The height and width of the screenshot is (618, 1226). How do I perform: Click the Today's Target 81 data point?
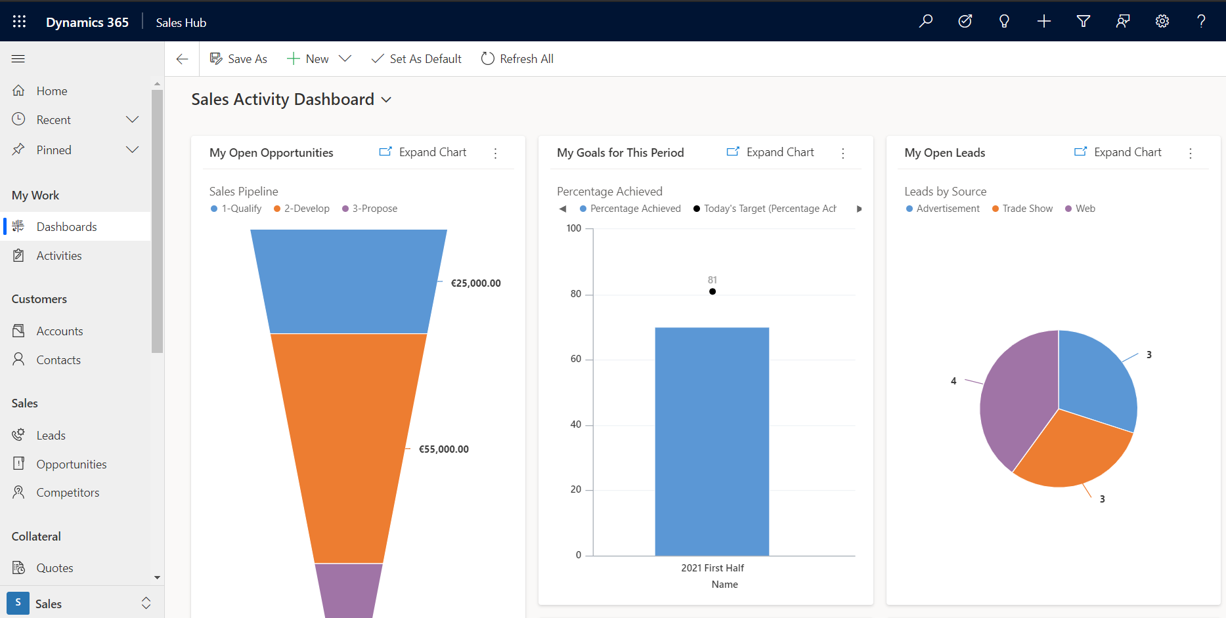712,291
